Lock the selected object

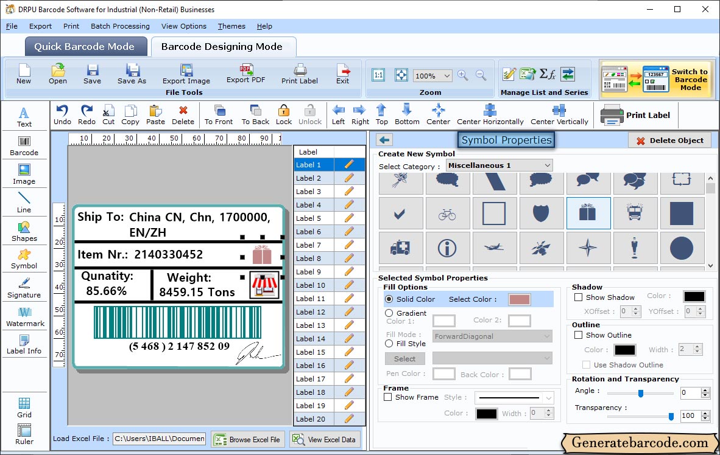(284, 115)
